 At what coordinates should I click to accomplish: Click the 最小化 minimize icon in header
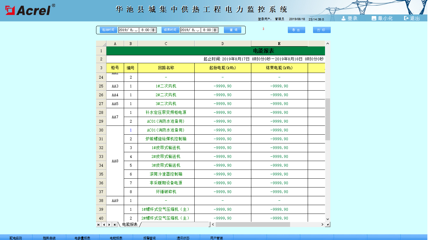tap(374, 18)
